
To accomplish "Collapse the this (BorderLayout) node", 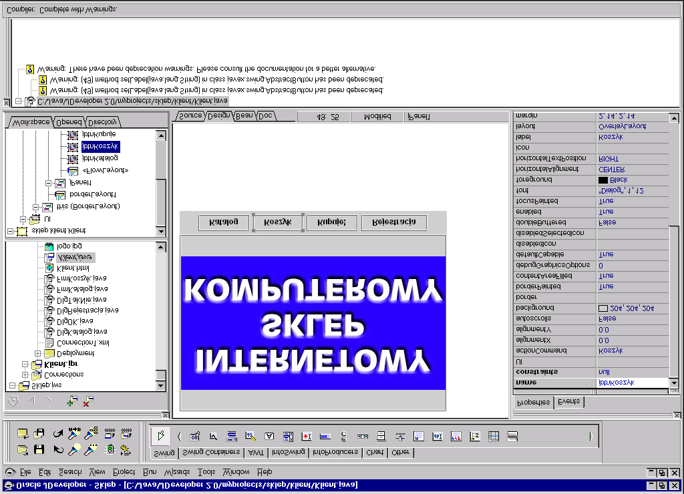I will point(35,207).
